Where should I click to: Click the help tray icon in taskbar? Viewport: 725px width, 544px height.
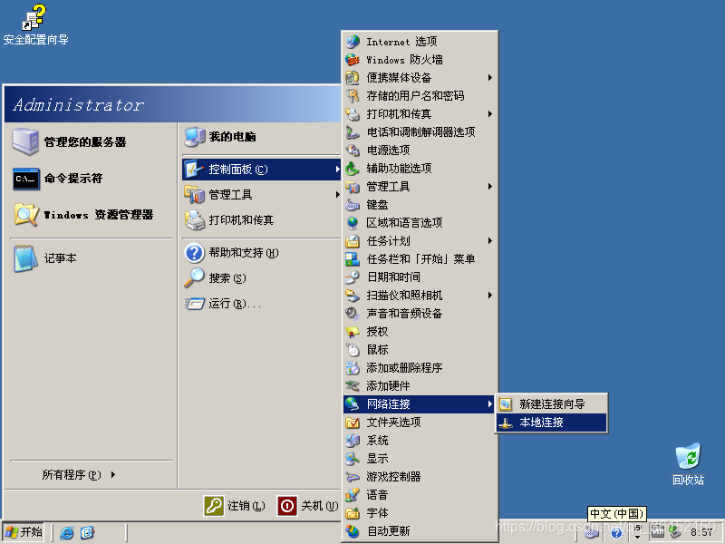click(616, 533)
